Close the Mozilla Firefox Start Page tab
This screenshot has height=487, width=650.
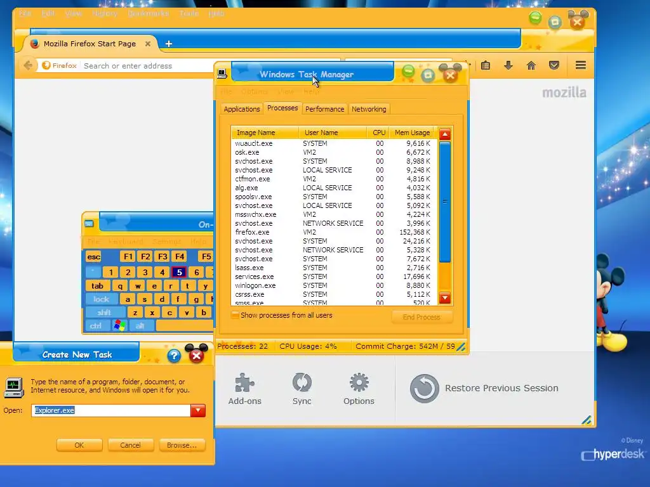[x=147, y=44]
